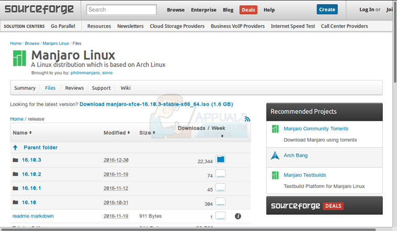Open the Files tab
The width and height of the screenshot is (397, 231).
click(x=50, y=88)
